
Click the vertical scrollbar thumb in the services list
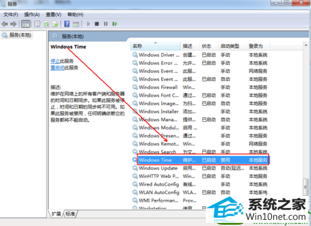point(305,187)
